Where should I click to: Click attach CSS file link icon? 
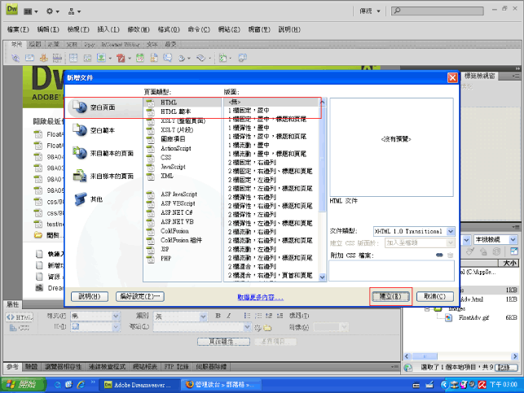point(439,255)
